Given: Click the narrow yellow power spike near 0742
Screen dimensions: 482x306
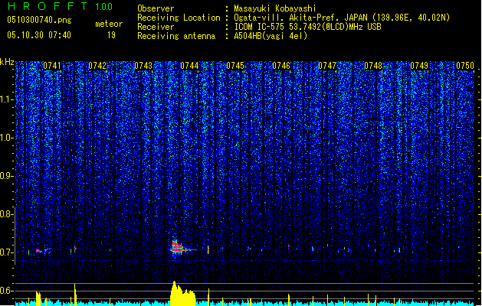Looking at the screenshot, I should coord(75,295).
